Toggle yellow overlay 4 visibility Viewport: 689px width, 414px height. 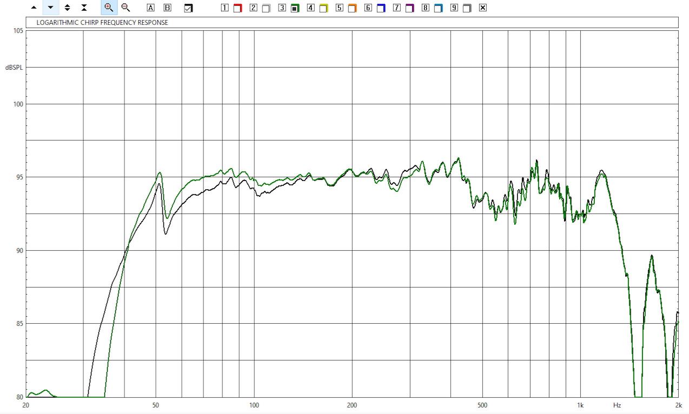coord(323,8)
